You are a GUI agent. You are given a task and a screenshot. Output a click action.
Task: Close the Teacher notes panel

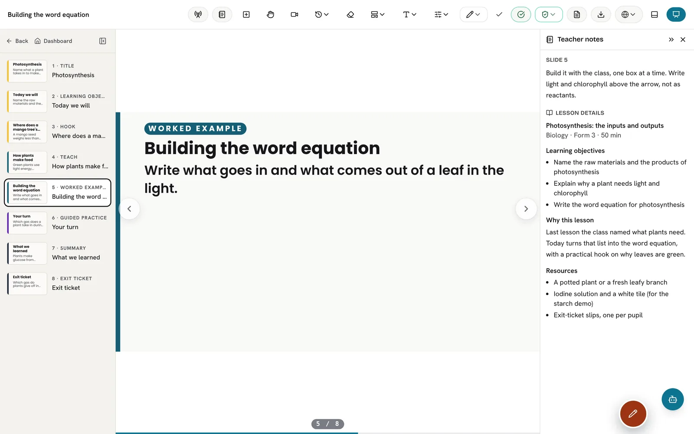(683, 39)
